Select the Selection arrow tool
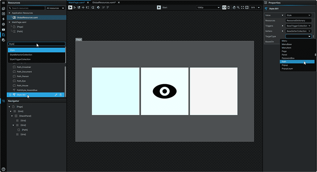This screenshot has width=317, height=172. click(x=70, y=7)
